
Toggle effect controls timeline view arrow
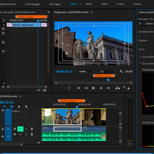pos(4,20)
